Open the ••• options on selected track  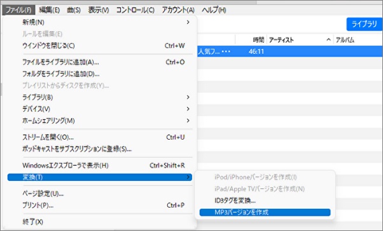(226, 51)
